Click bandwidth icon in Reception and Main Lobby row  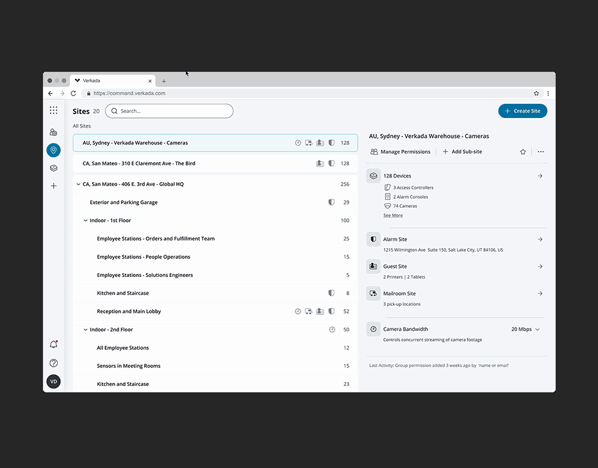298,311
